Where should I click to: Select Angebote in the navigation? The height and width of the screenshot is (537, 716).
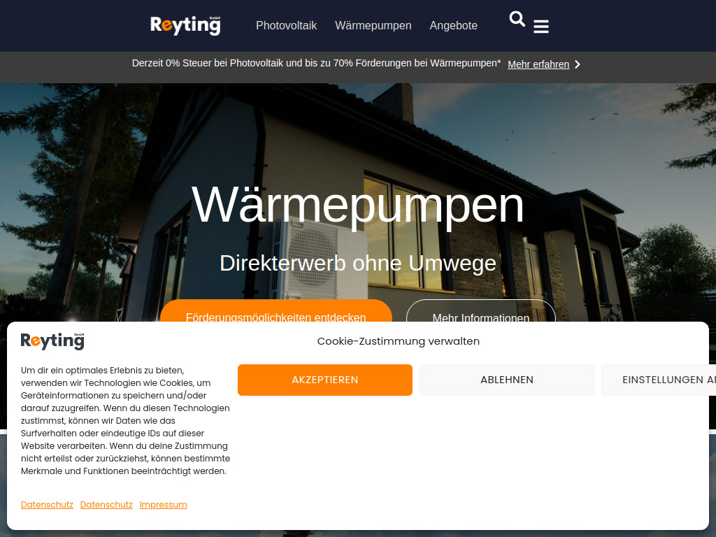[x=453, y=25]
